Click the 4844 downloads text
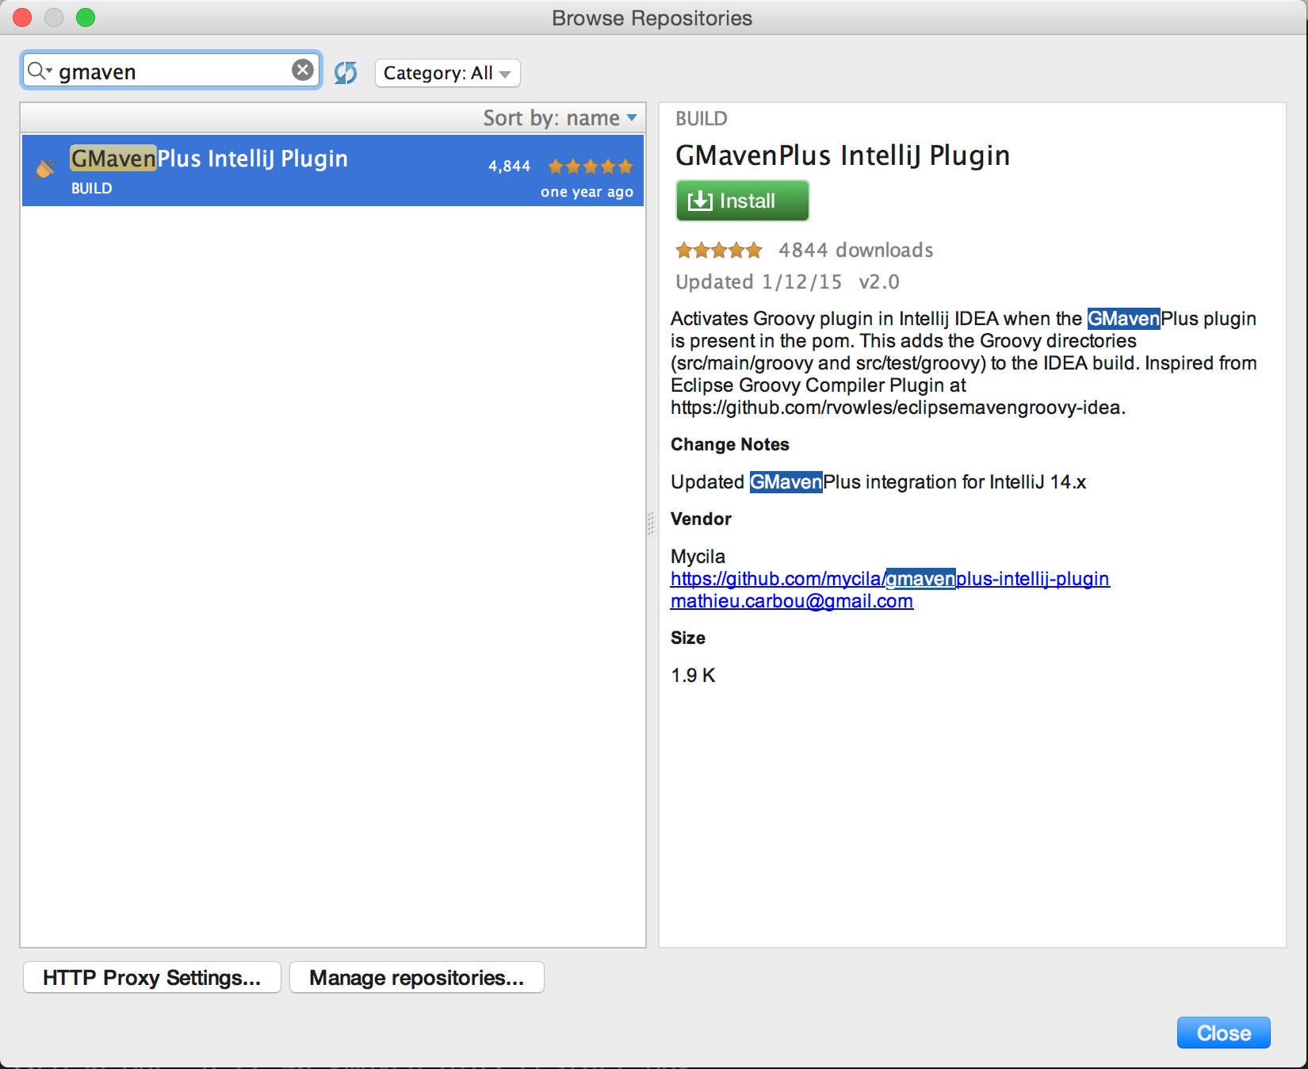1308x1069 pixels. 855,251
